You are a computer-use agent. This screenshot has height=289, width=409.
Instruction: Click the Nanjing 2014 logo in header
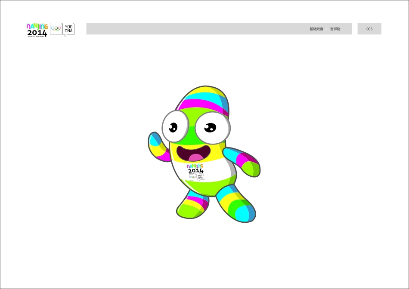point(37,30)
